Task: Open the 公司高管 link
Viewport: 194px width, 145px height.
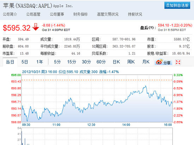Action: (33, 14)
